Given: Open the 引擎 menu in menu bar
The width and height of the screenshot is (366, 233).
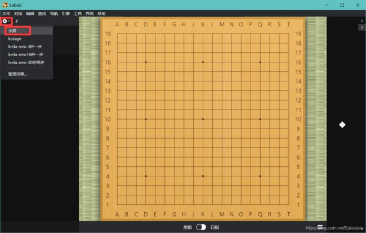Looking at the screenshot, I should tap(66, 13).
